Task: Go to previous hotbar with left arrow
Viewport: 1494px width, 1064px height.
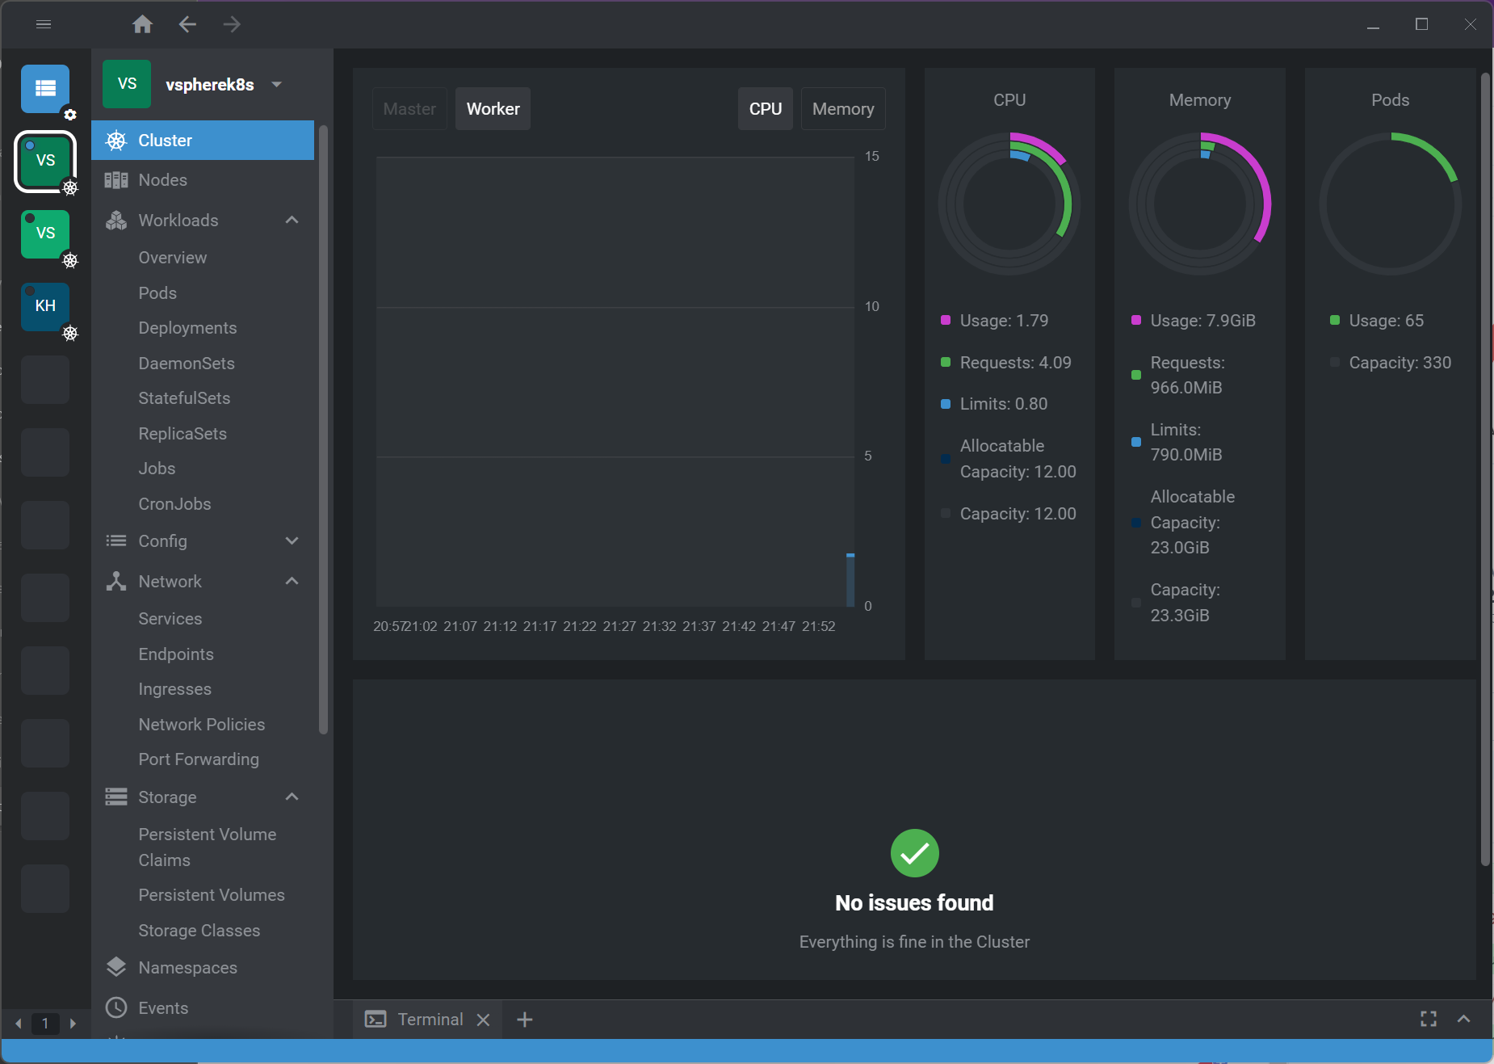Action: [18, 1024]
